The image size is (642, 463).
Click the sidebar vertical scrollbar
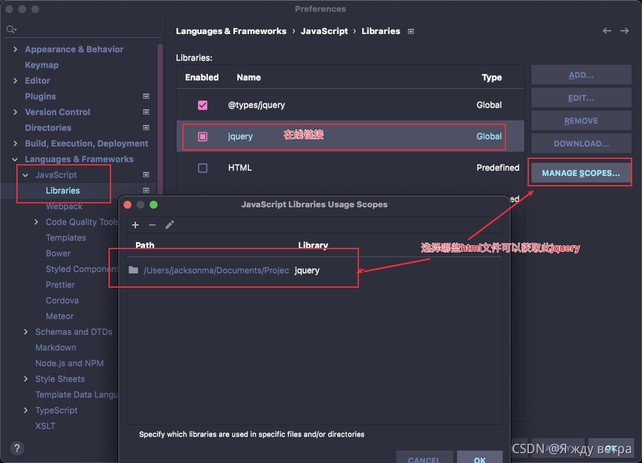(160, 119)
